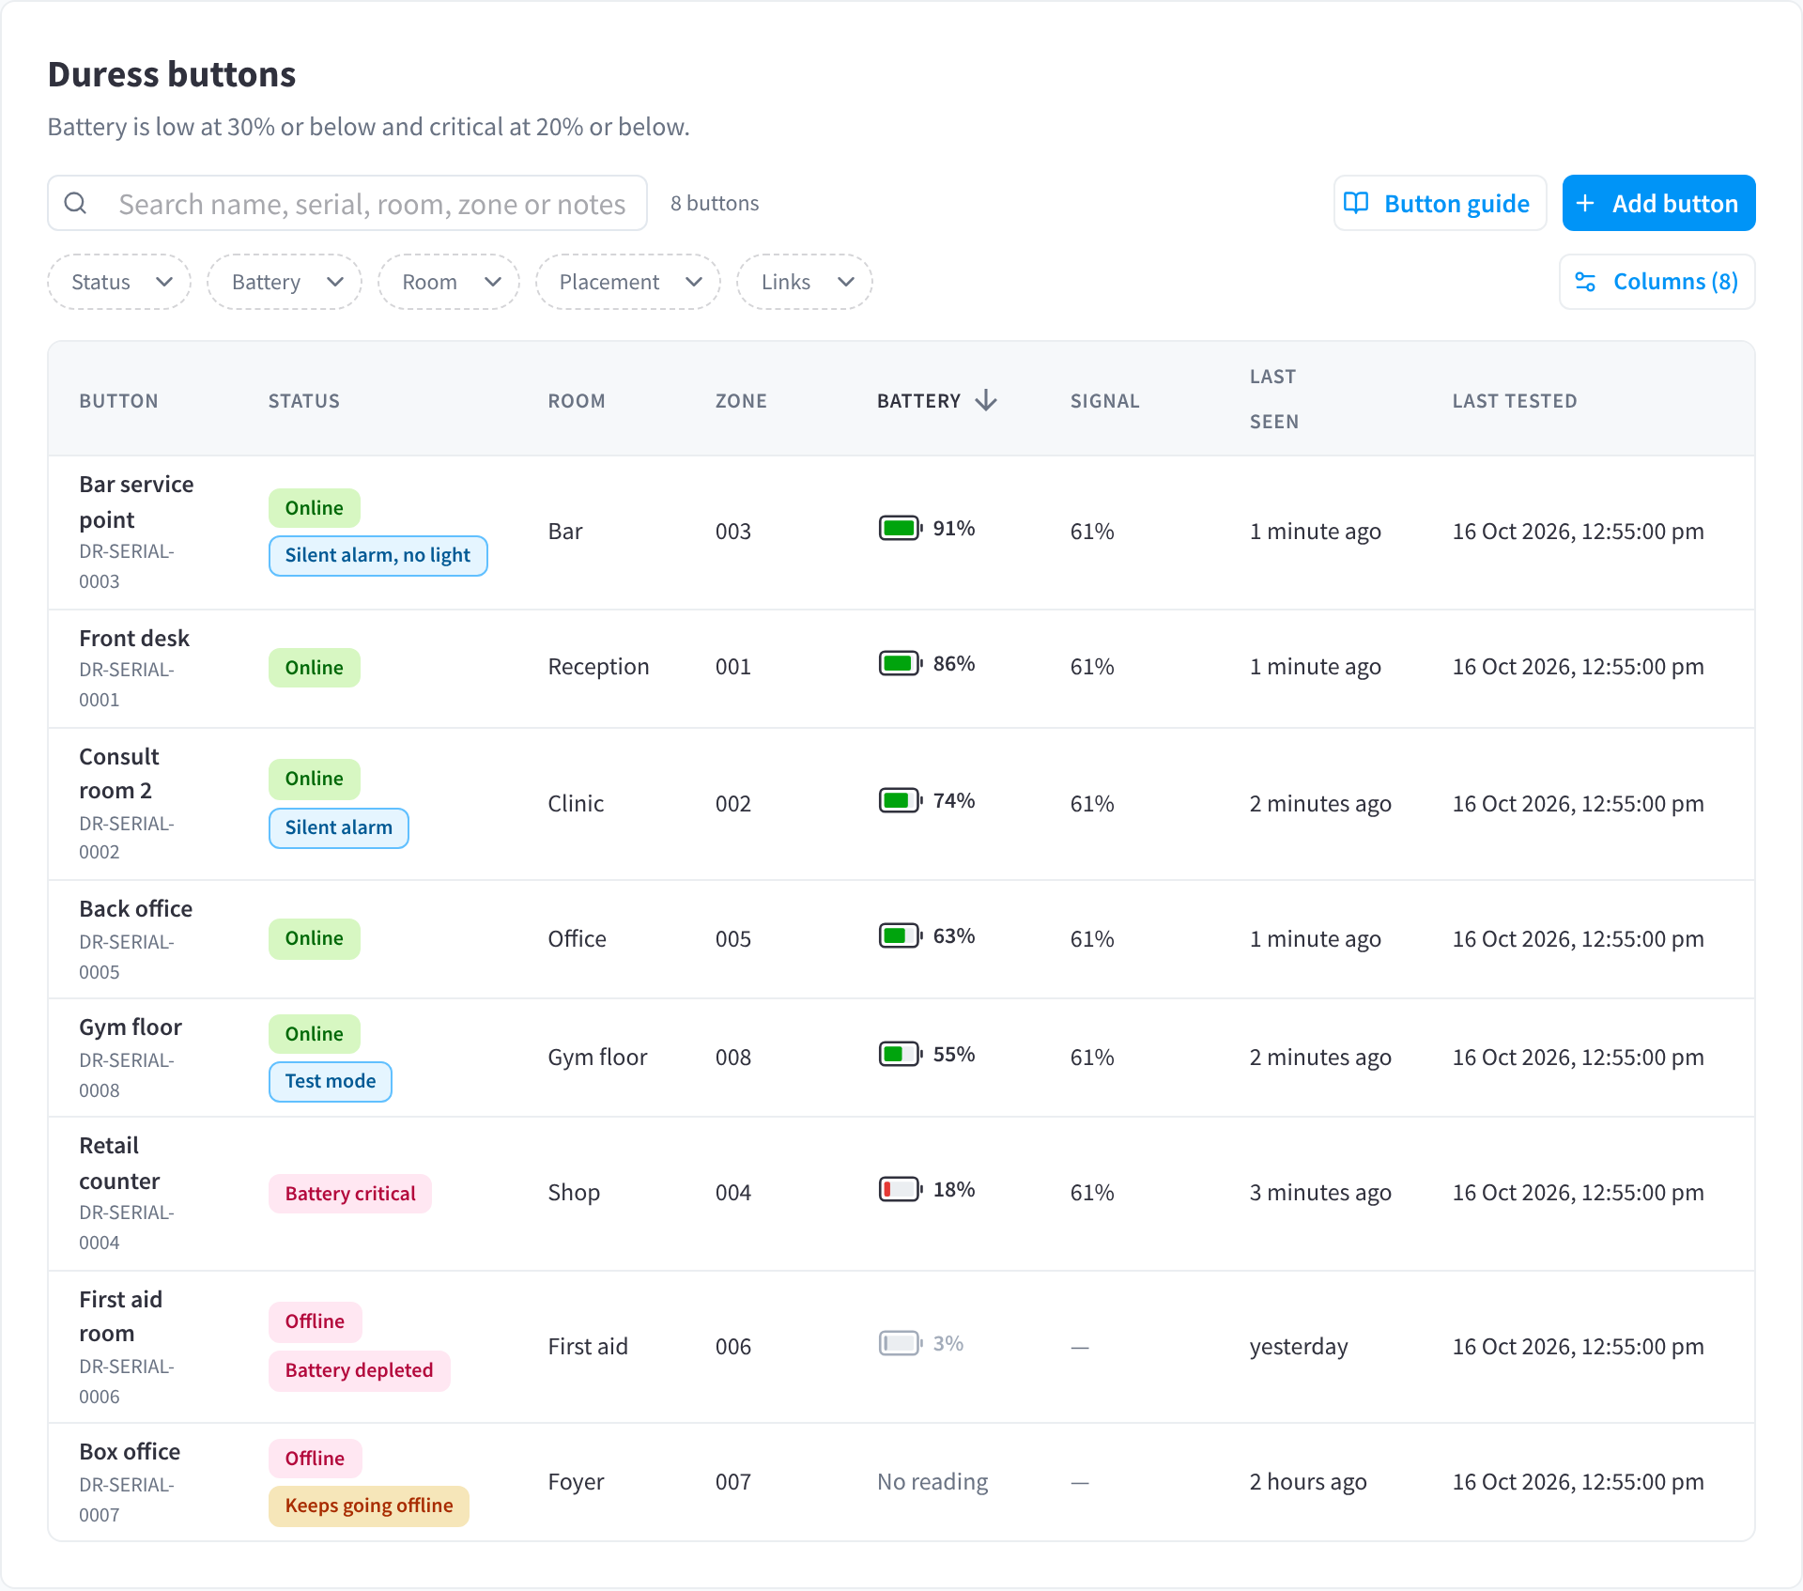The width and height of the screenshot is (1803, 1591).
Task: Click the Battery sort arrow icon
Action: (986, 401)
